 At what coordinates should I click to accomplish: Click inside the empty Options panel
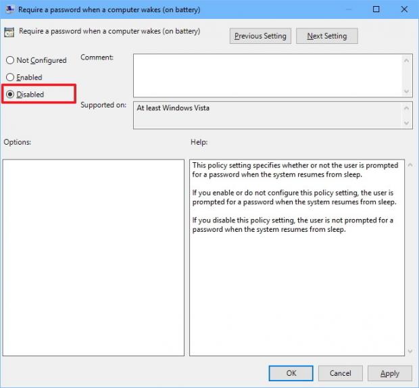pos(93,257)
